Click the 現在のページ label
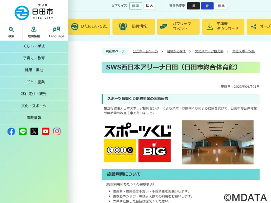 (x=115, y=51)
